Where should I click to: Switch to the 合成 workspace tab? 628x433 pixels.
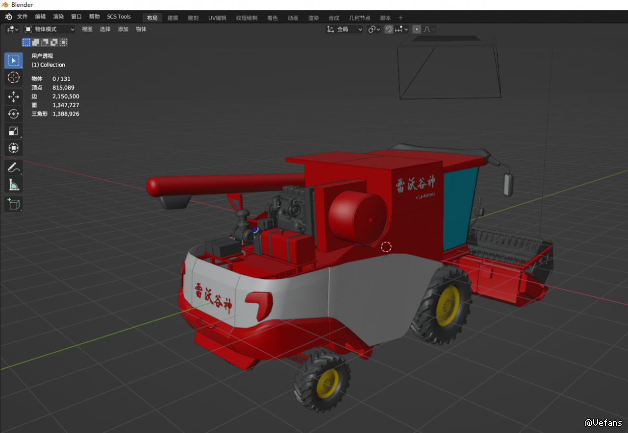tap(334, 18)
